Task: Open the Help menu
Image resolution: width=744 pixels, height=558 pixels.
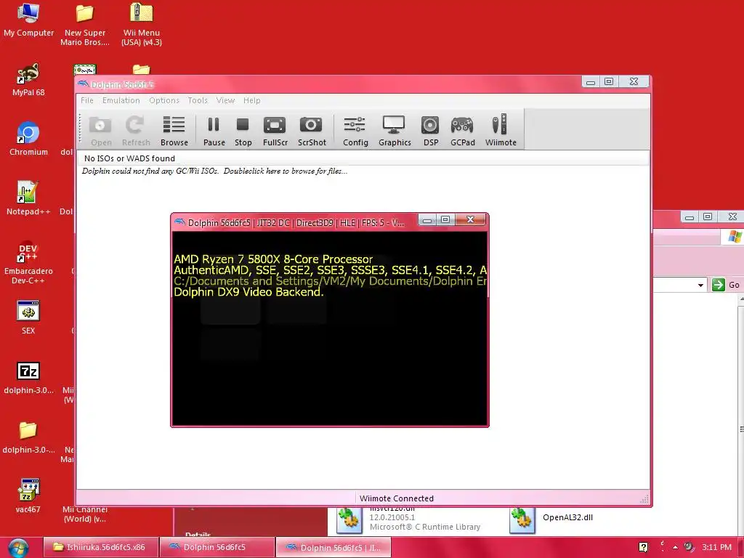Action: pyautogui.click(x=252, y=100)
